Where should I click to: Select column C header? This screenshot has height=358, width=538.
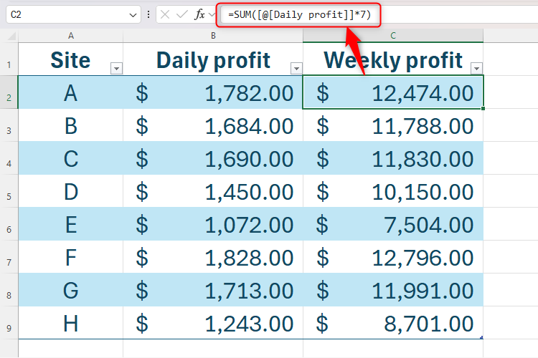pos(393,36)
